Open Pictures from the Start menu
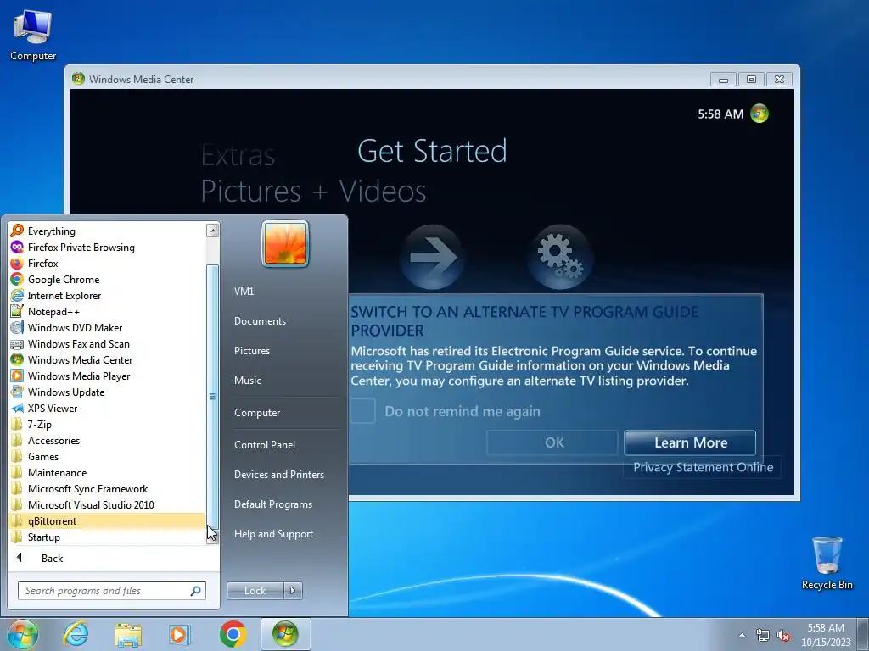This screenshot has height=651, width=869. [252, 351]
